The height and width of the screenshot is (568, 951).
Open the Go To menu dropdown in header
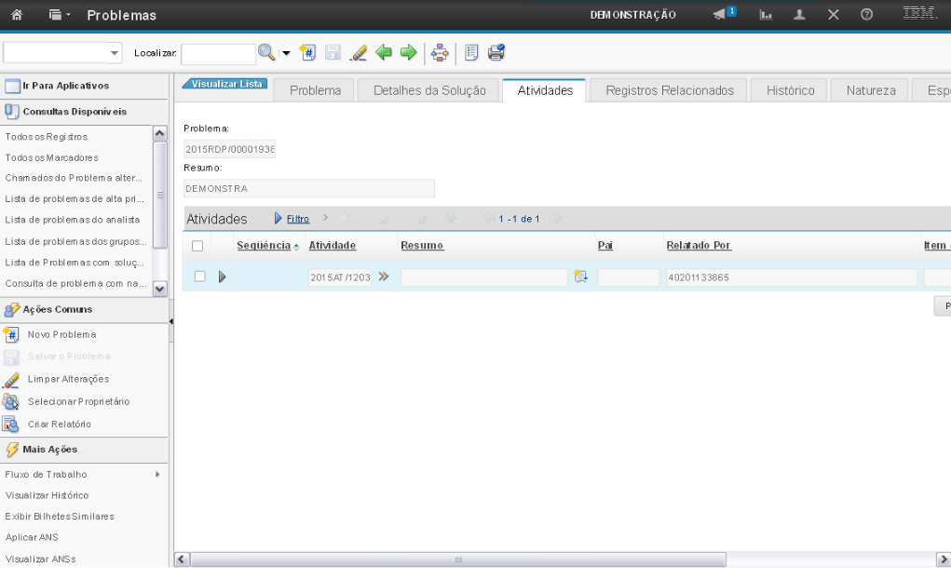pyautogui.click(x=59, y=15)
